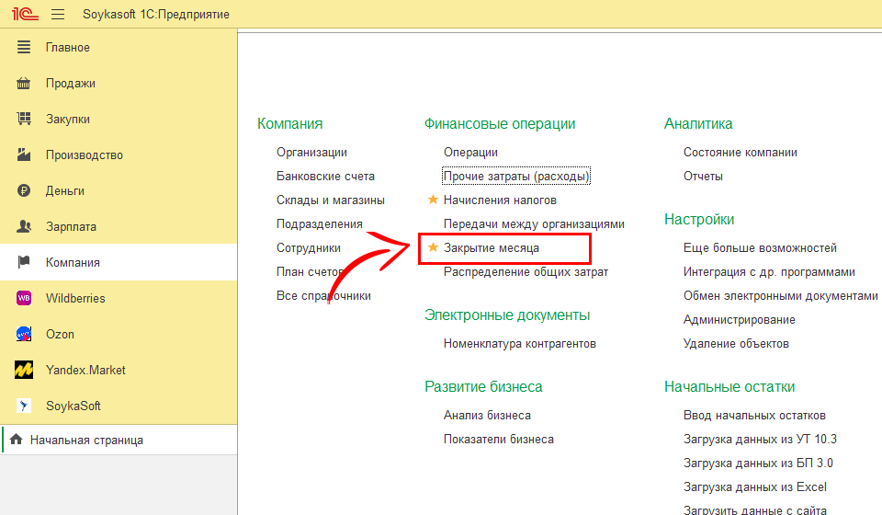Click the Yandex.Market logo icon
This screenshot has width=882, height=515.
25,371
